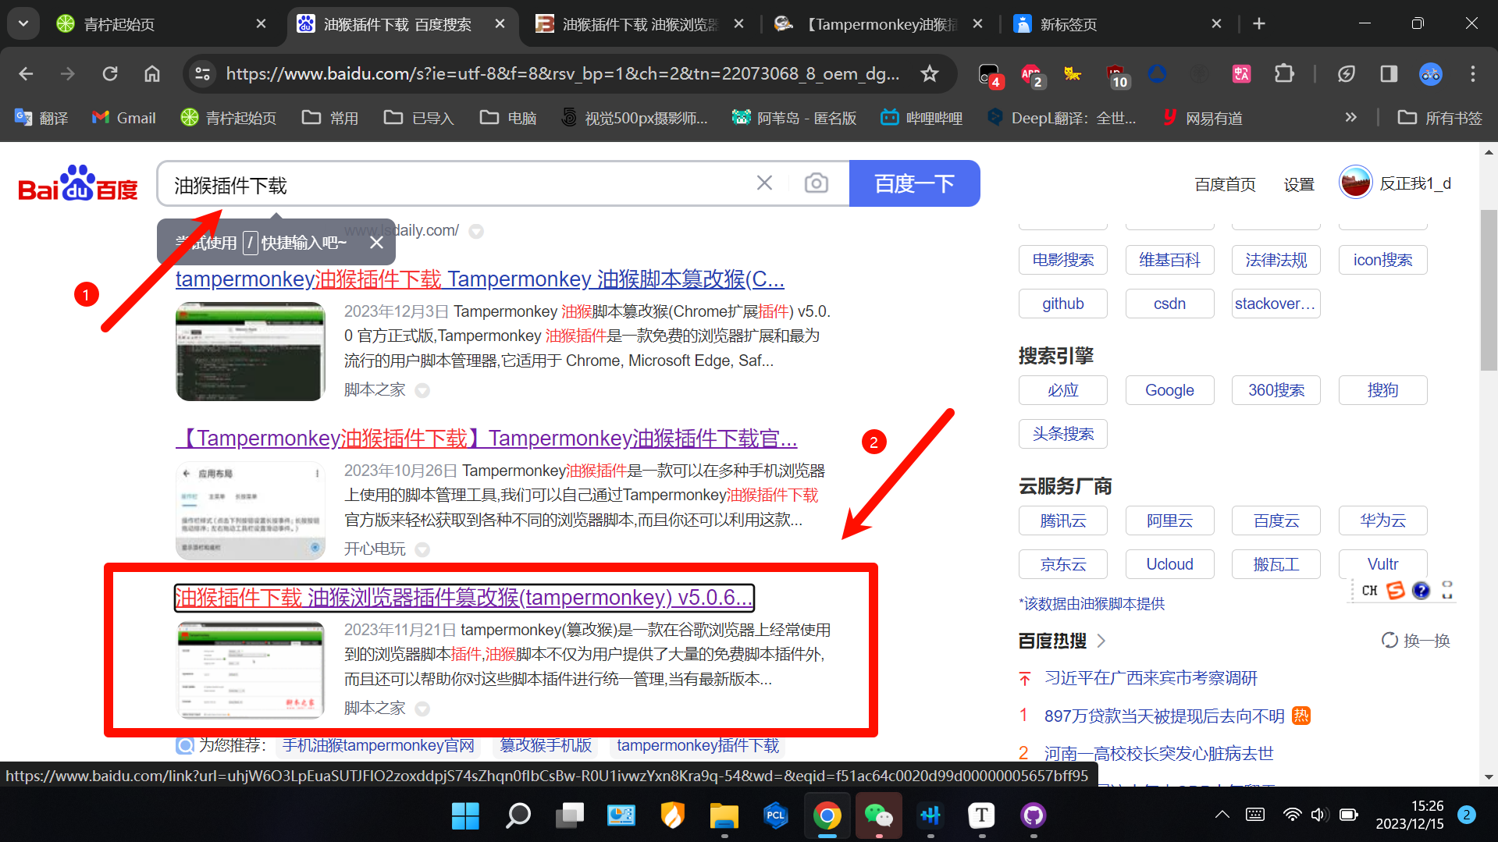Screen dimensions: 1498x842
Task: Open the github quick link
Action: pos(1062,304)
